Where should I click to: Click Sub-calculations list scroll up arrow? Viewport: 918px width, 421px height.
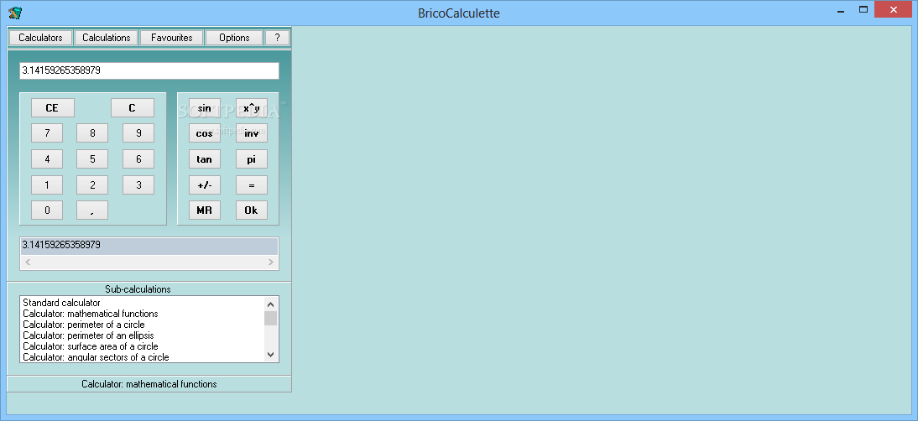pos(270,304)
